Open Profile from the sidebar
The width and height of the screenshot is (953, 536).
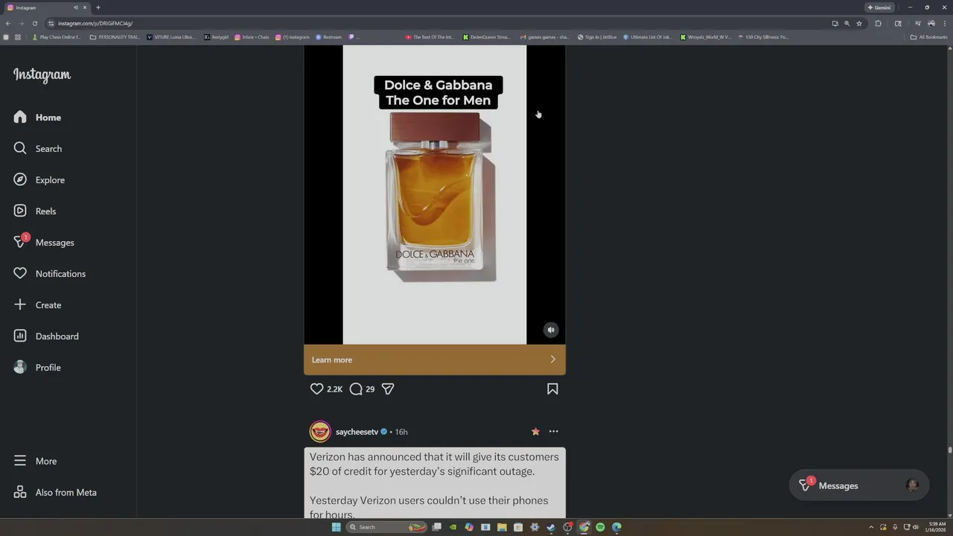click(37, 368)
